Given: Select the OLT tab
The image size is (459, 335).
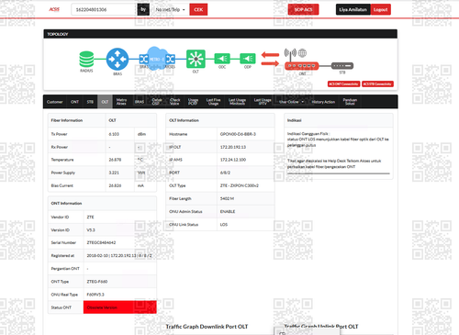Looking at the screenshot, I should 105,102.
